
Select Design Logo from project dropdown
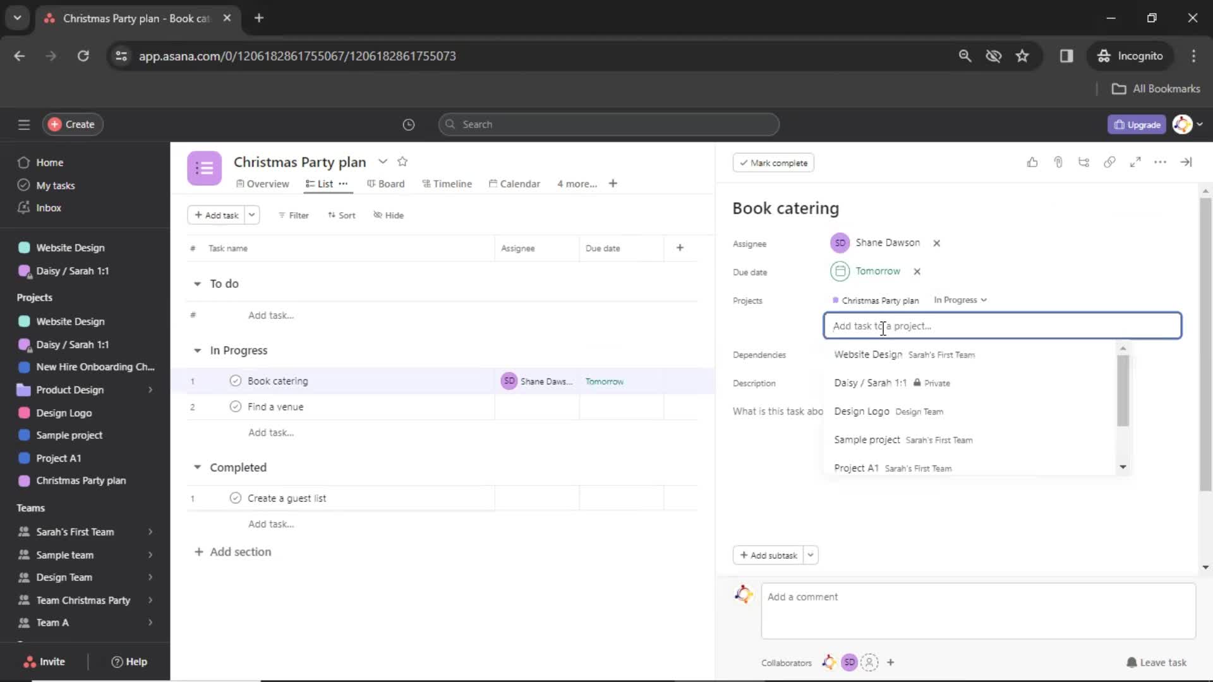[862, 410]
